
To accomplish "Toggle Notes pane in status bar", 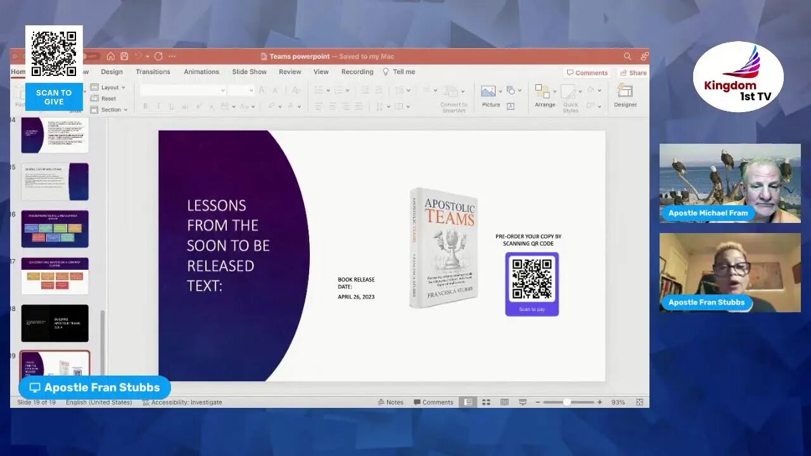I will tap(390, 402).
